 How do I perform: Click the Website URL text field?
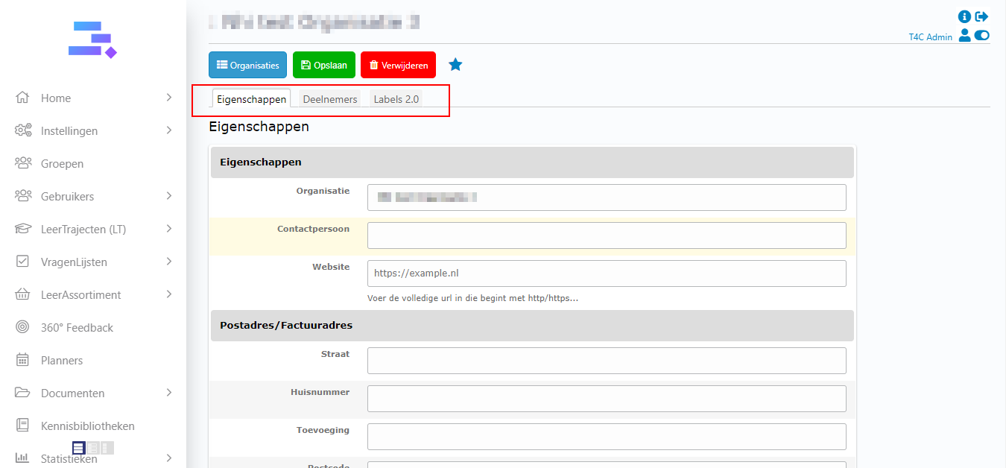point(606,273)
